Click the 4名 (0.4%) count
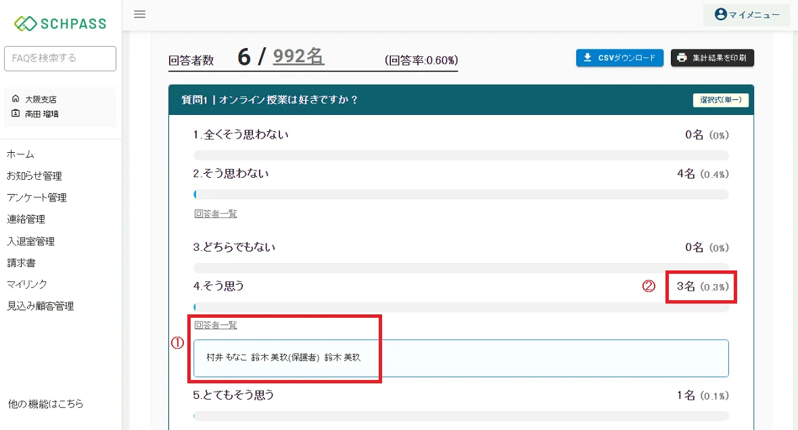Screen dimensions: 798x430 [x=703, y=174]
